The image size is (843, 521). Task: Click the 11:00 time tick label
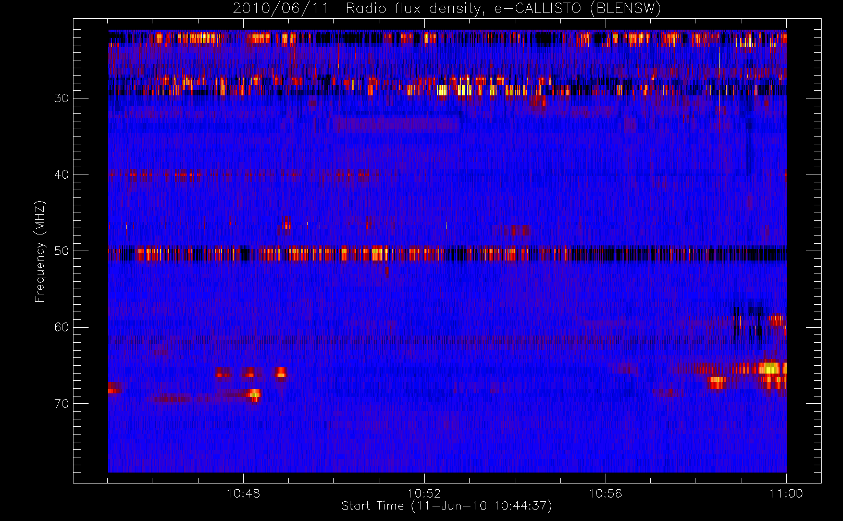point(786,493)
